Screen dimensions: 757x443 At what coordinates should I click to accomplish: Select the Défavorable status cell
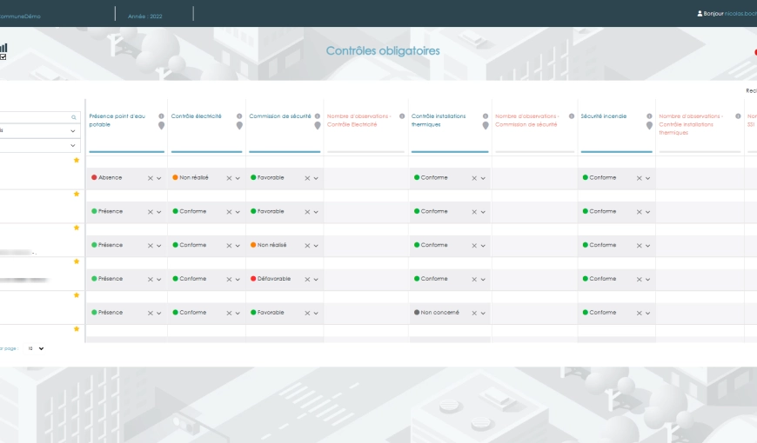pos(285,279)
